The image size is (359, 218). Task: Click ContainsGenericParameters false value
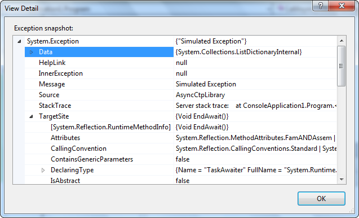pyautogui.click(x=183, y=159)
